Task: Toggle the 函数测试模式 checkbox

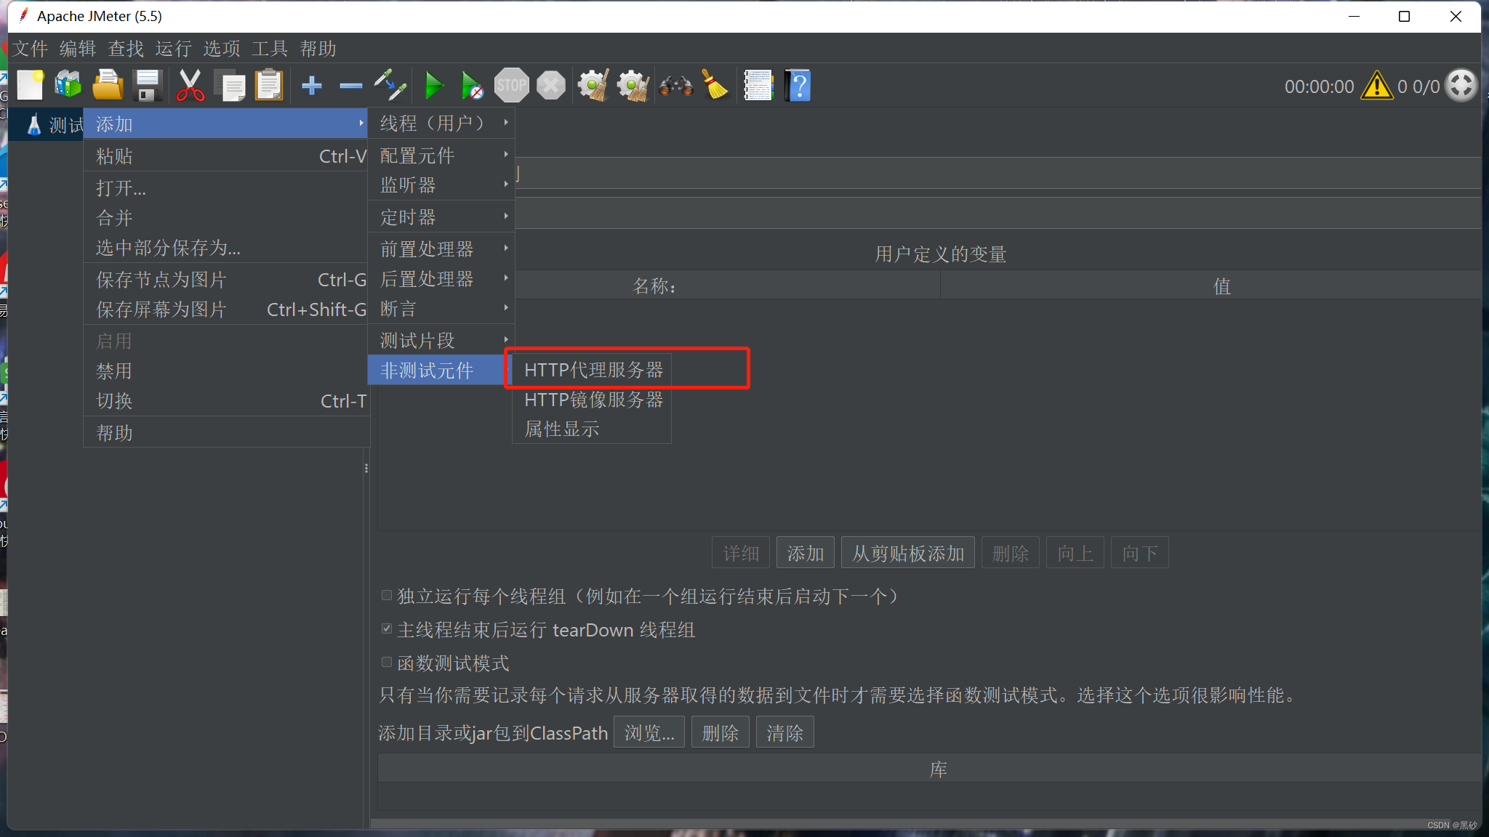Action: click(387, 662)
